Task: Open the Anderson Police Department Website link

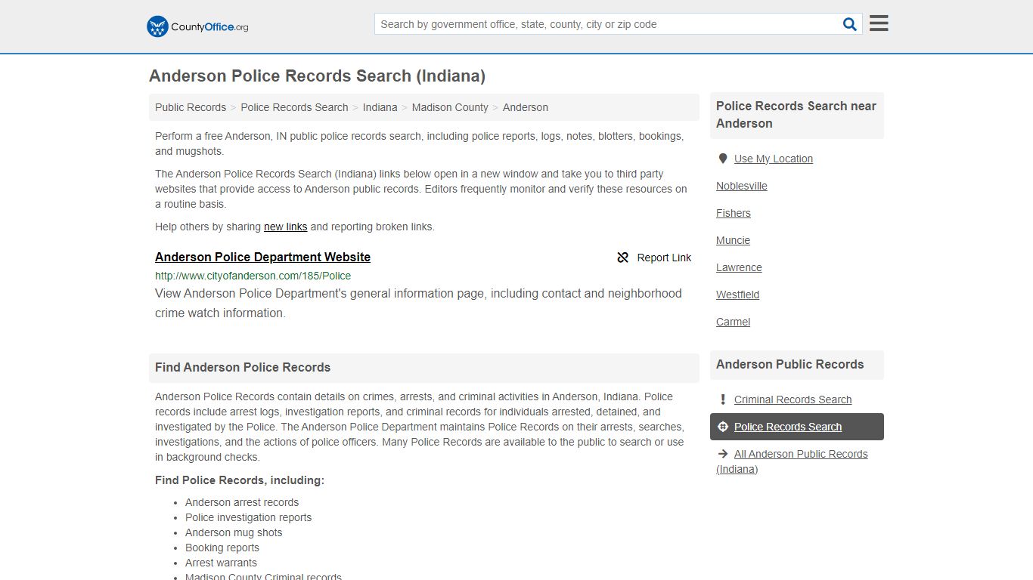Action: (262, 257)
